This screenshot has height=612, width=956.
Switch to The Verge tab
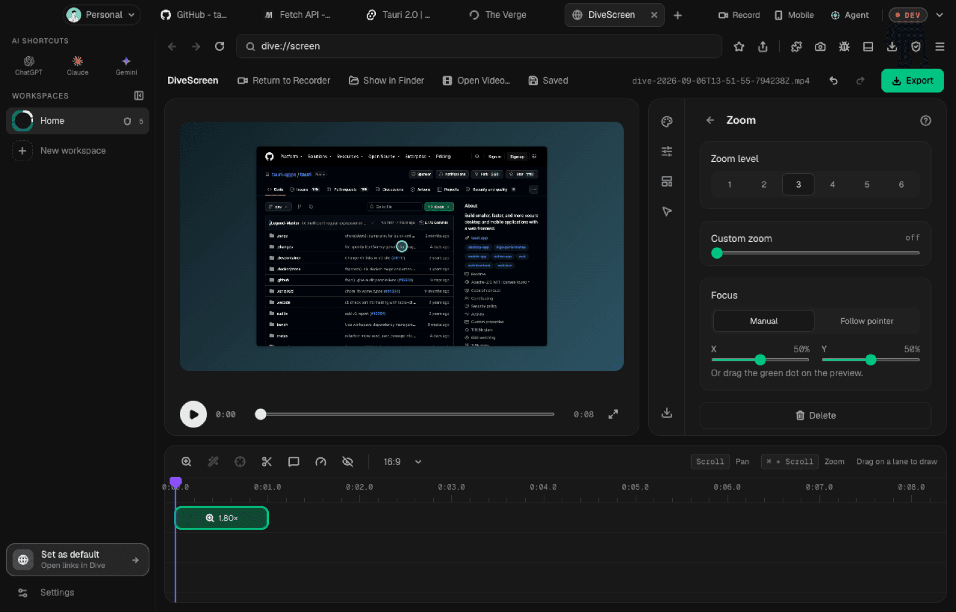[x=498, y=15]
